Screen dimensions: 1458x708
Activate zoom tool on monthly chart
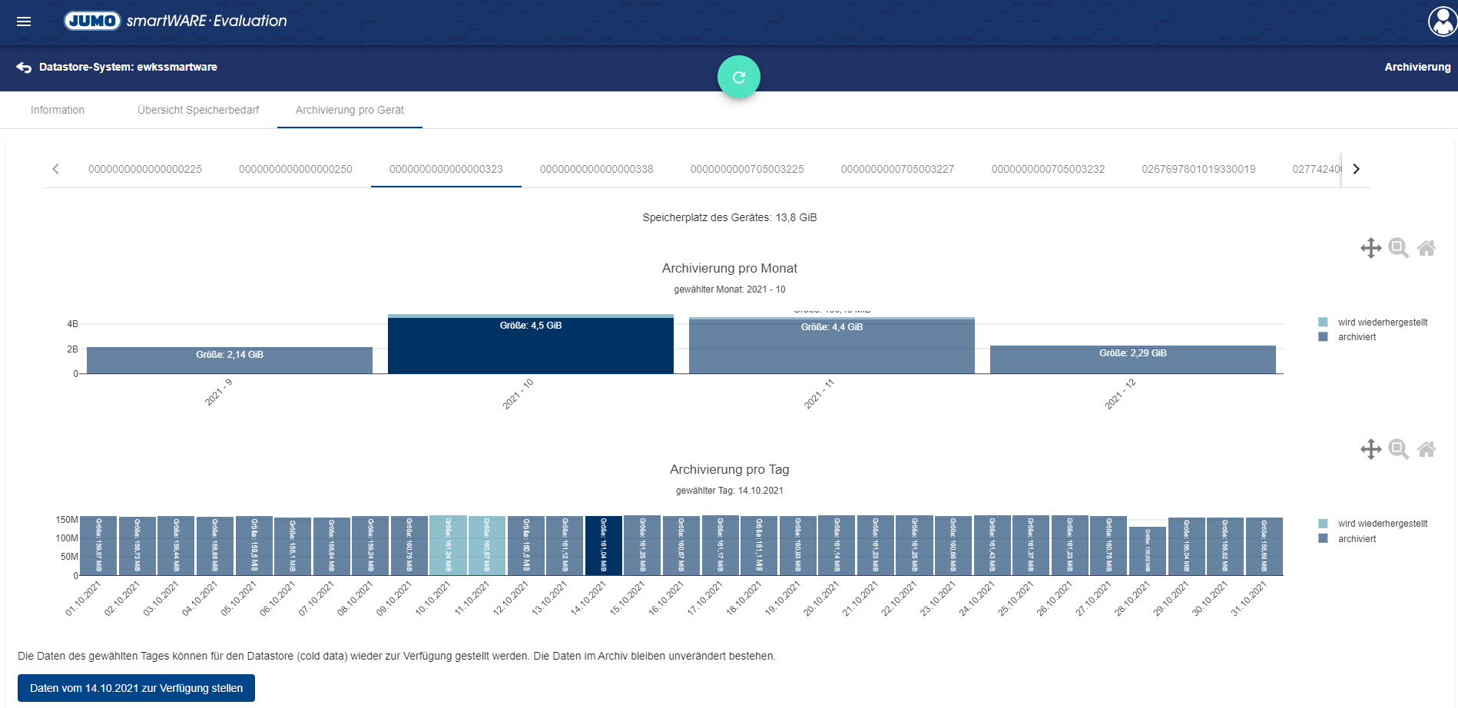tap(1398, 248)
